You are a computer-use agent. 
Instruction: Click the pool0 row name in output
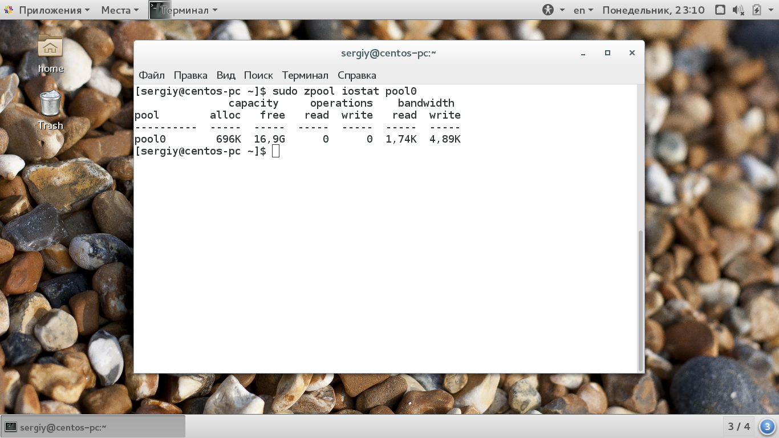coord(150,139)
